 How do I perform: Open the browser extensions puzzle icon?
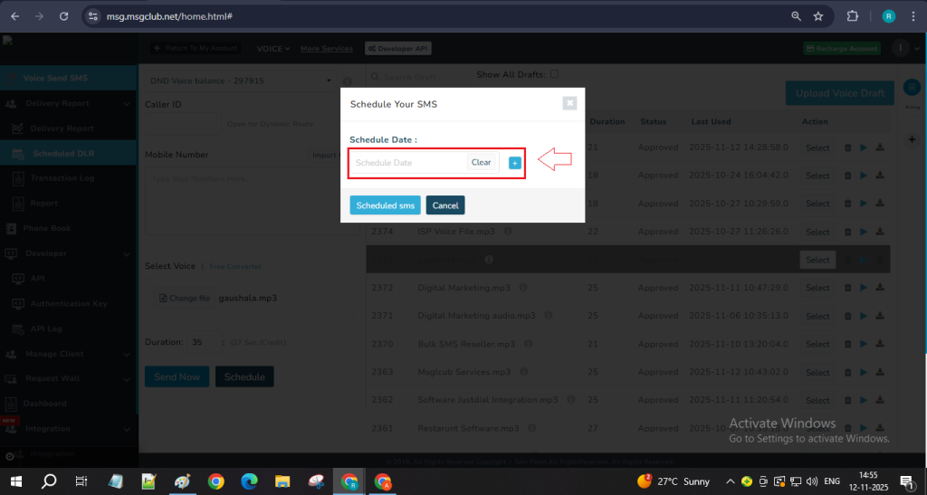click(x=852, y=16)
